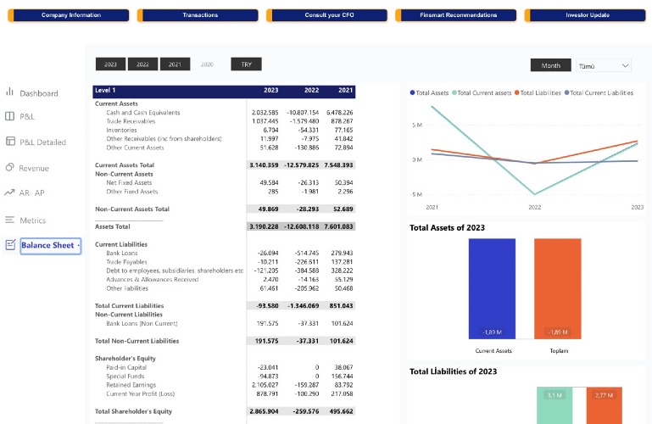Viewport: 652px width, 424px height.
Task: Select Current Year Profit (Loss) row
Action: [x=224, y=393]
